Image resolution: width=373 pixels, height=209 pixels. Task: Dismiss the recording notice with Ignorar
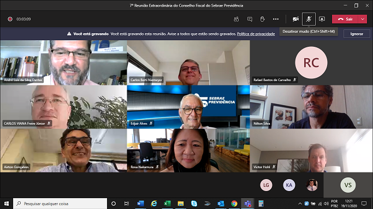357,34
